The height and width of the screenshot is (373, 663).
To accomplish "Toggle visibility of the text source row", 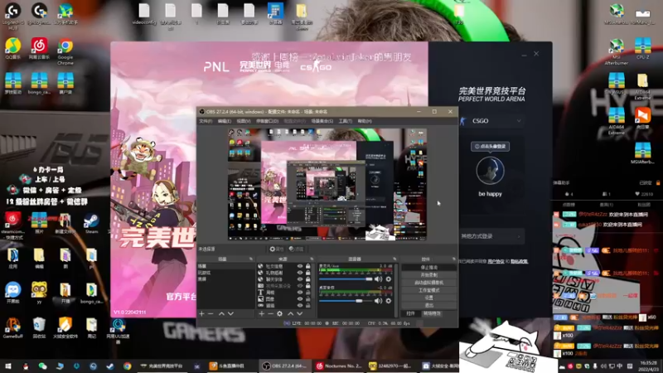I will click(300, 293).
